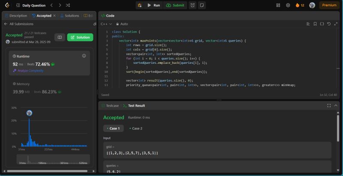Open the book icon next to Solution
This screenshot has height=176, width=343.
[x=60, y=37]
